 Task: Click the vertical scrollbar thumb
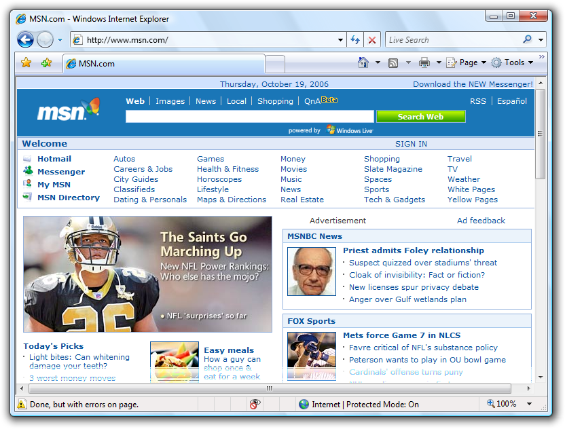[x=540, y=134]
